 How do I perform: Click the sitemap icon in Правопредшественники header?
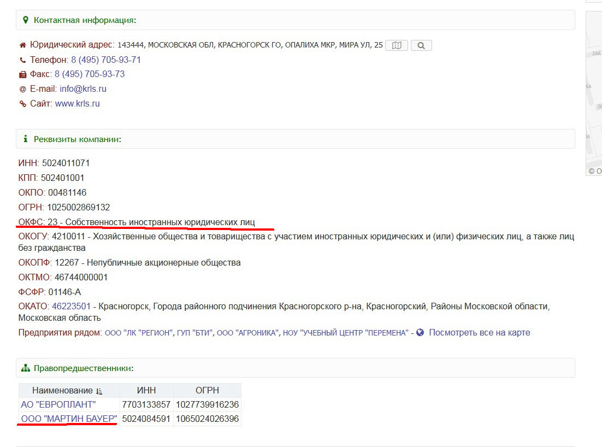(x=26, y=368)
